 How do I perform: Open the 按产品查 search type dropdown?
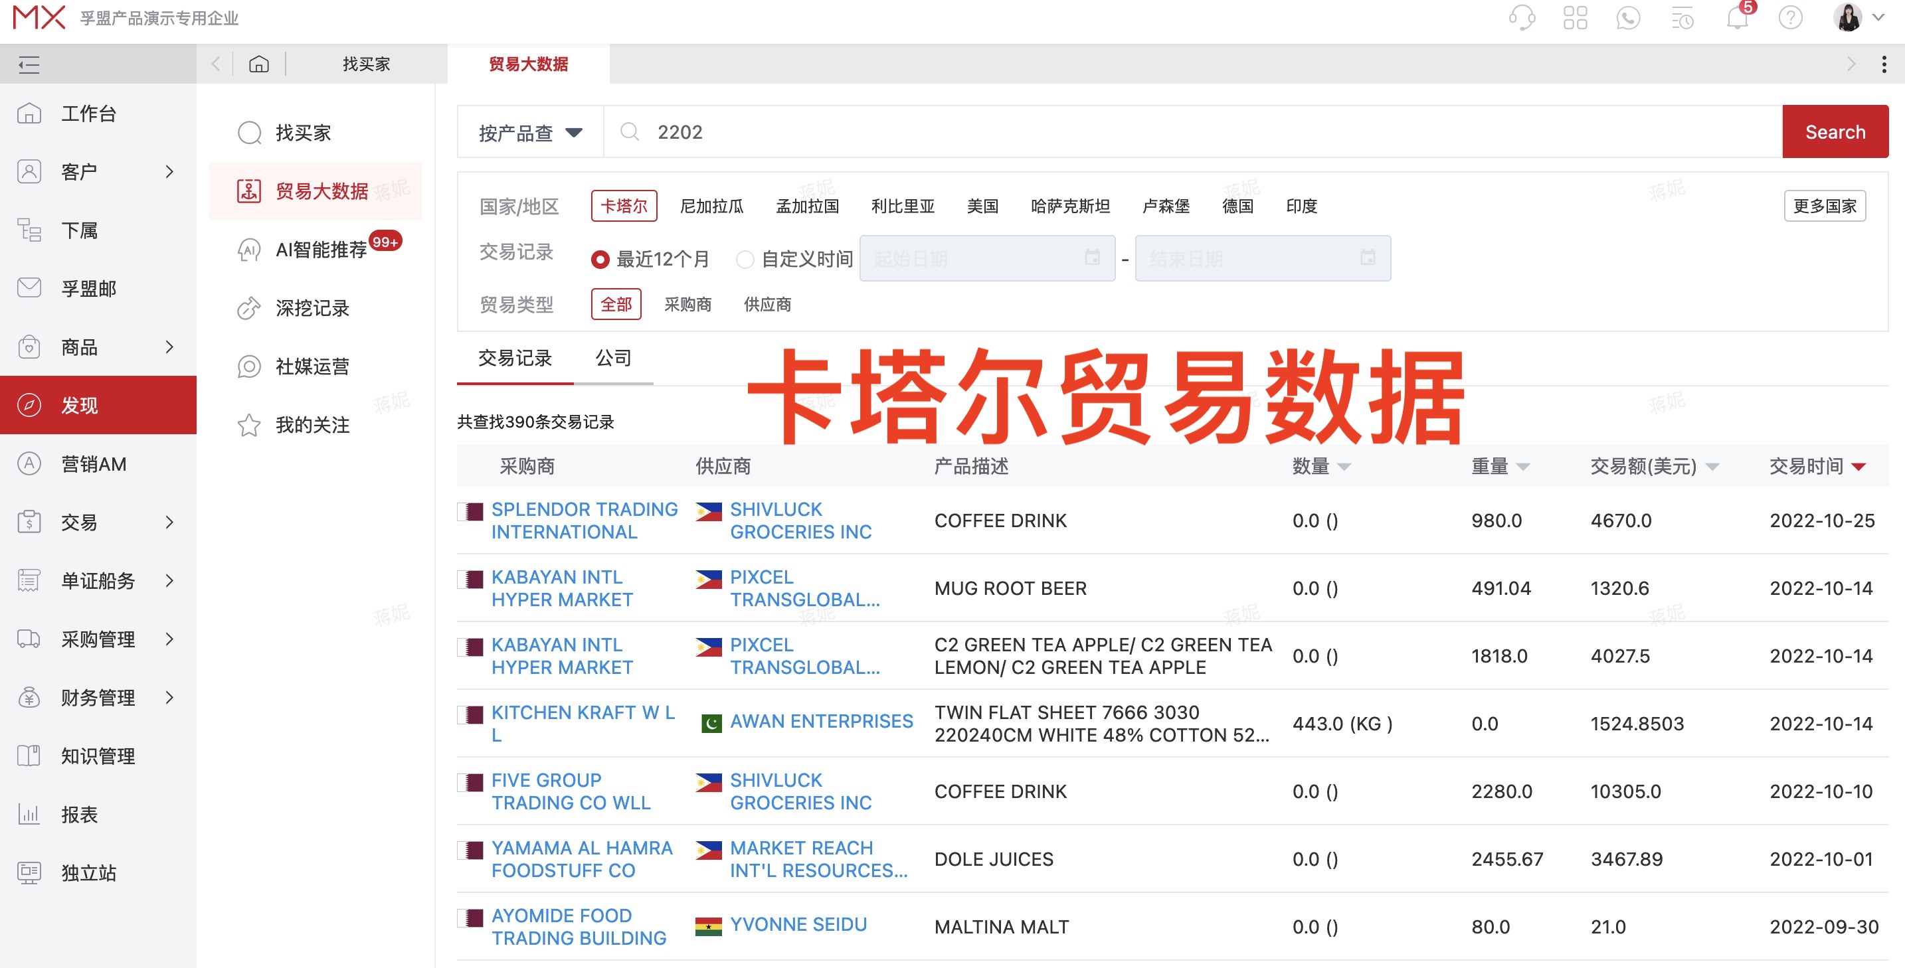click(x=530, y=132)
